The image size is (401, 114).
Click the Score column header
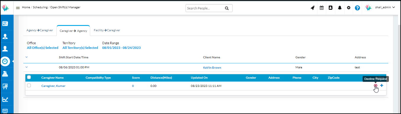pos(136,78)
